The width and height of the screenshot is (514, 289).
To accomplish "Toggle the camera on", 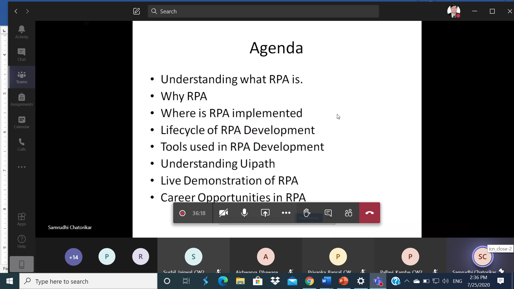I will [223, 213].
